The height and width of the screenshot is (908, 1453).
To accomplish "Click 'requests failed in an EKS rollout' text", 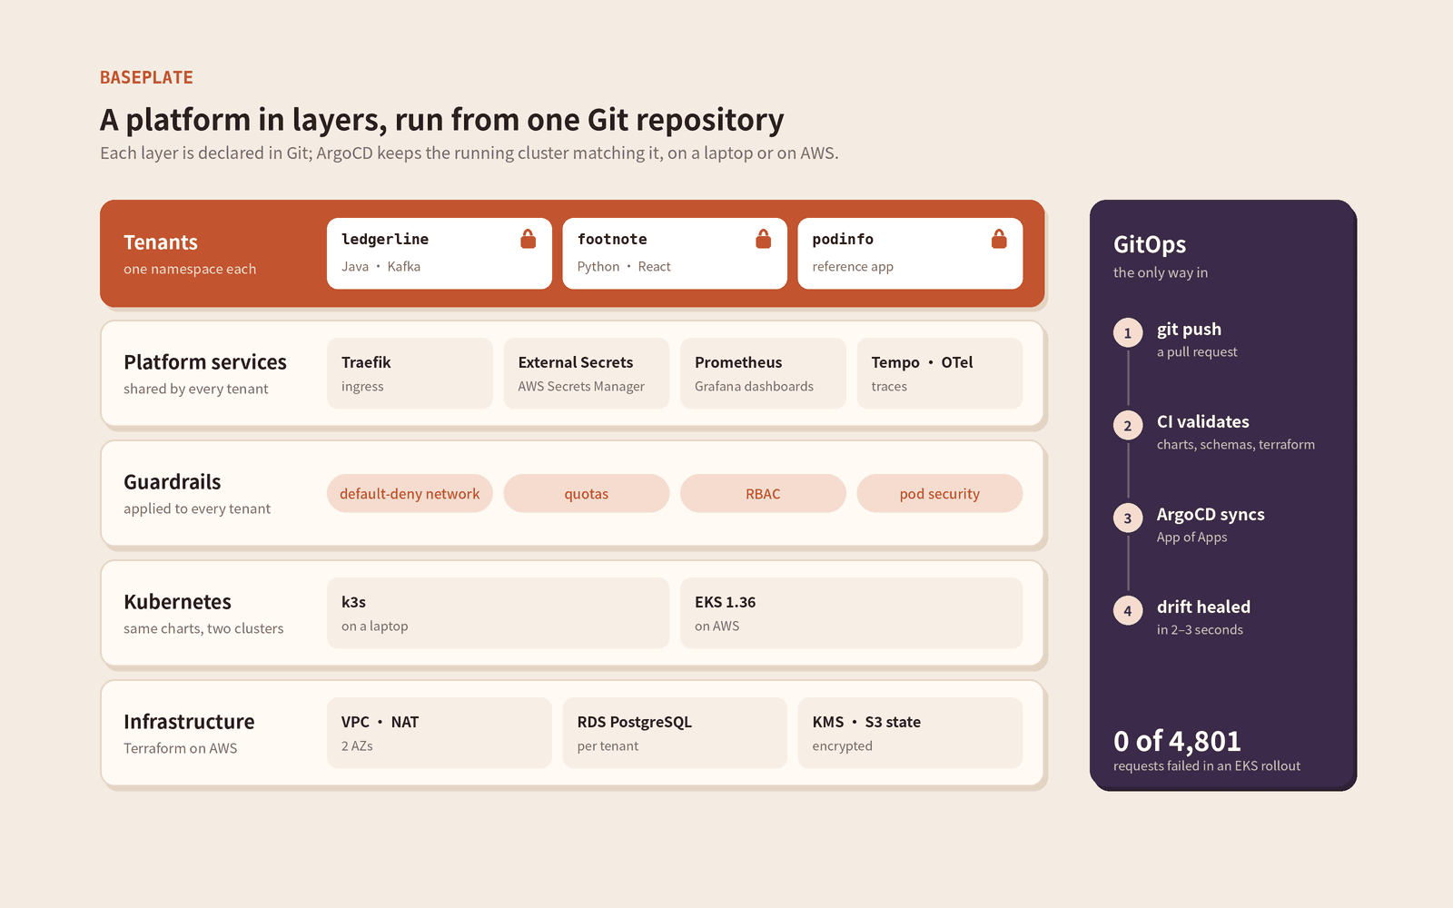I will coord(1207,765).
